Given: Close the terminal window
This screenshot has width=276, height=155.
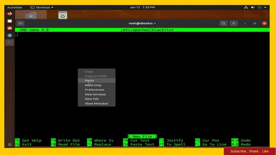Looking at the screenshot, I should [264, 23].
